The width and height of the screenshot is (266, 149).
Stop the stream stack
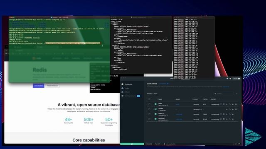[x=233, y=109]
